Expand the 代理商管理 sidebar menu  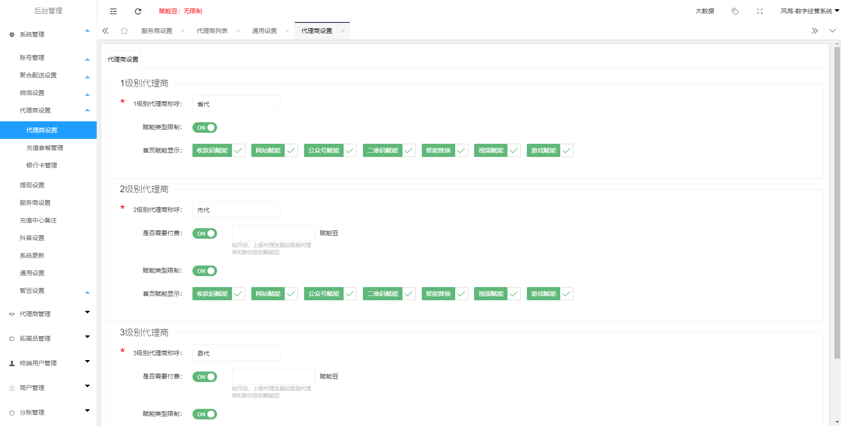(48, 314)
